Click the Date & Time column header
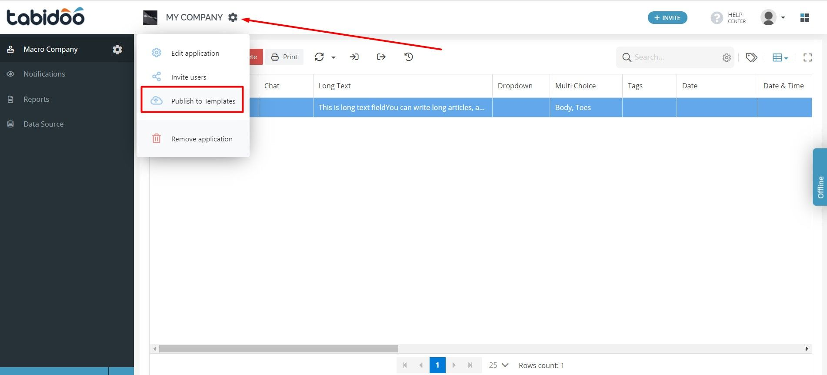This screenshot has width=827, height=375. 785,86
